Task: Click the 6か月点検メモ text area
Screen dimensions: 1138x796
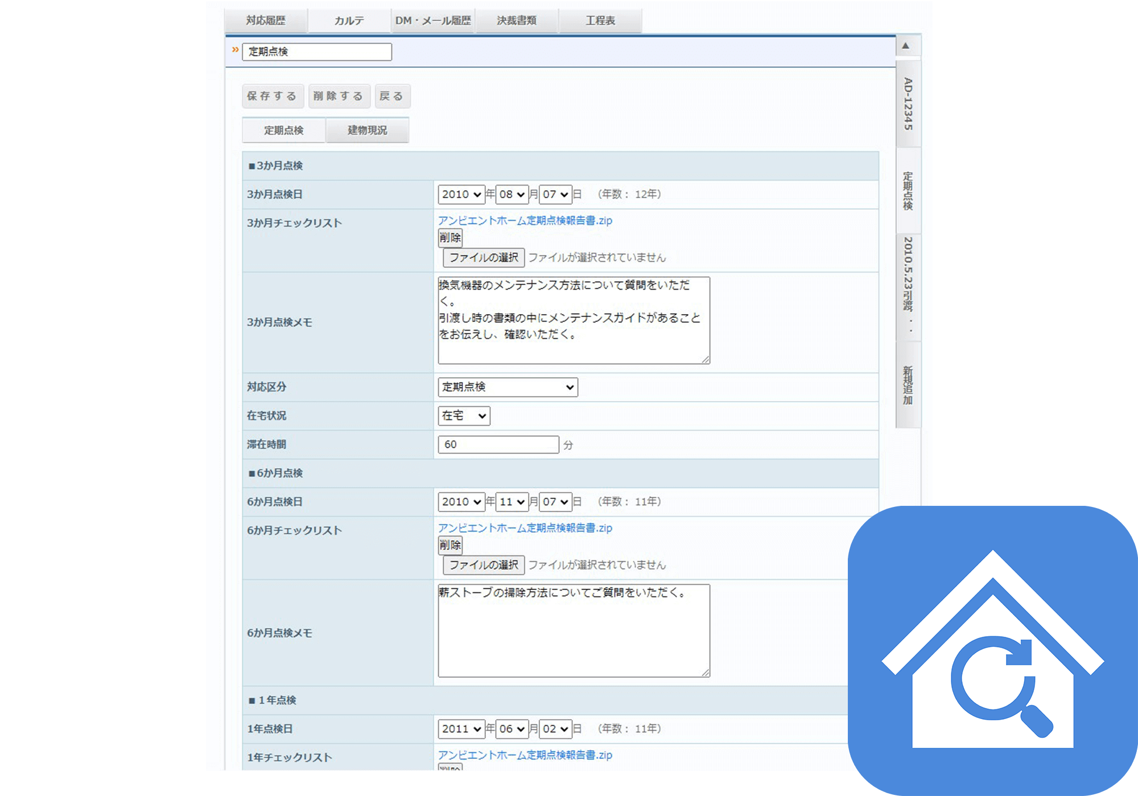Action: 574,630
